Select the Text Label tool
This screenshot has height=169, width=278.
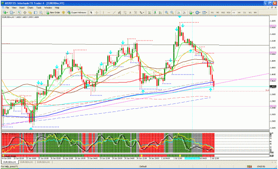[136, 12]
